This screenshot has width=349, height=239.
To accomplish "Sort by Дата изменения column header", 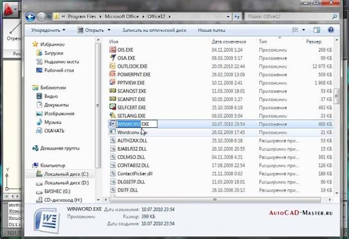I will pyautogui.click(x=229, y=42).
